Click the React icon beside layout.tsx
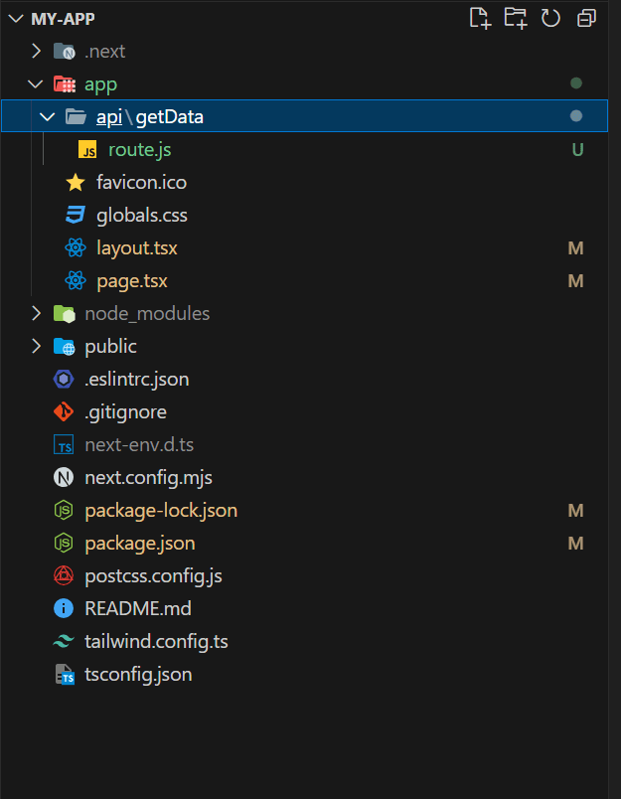This screenshot has height=799, width=621. point(76,248)
